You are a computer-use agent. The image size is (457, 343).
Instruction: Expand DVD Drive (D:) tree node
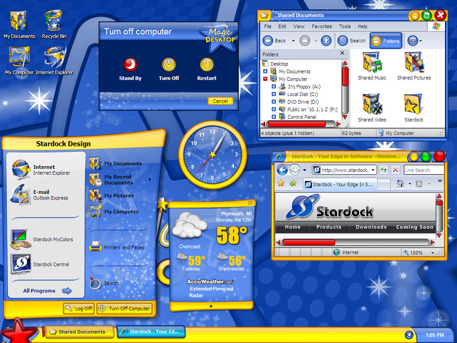coord(274,101)
